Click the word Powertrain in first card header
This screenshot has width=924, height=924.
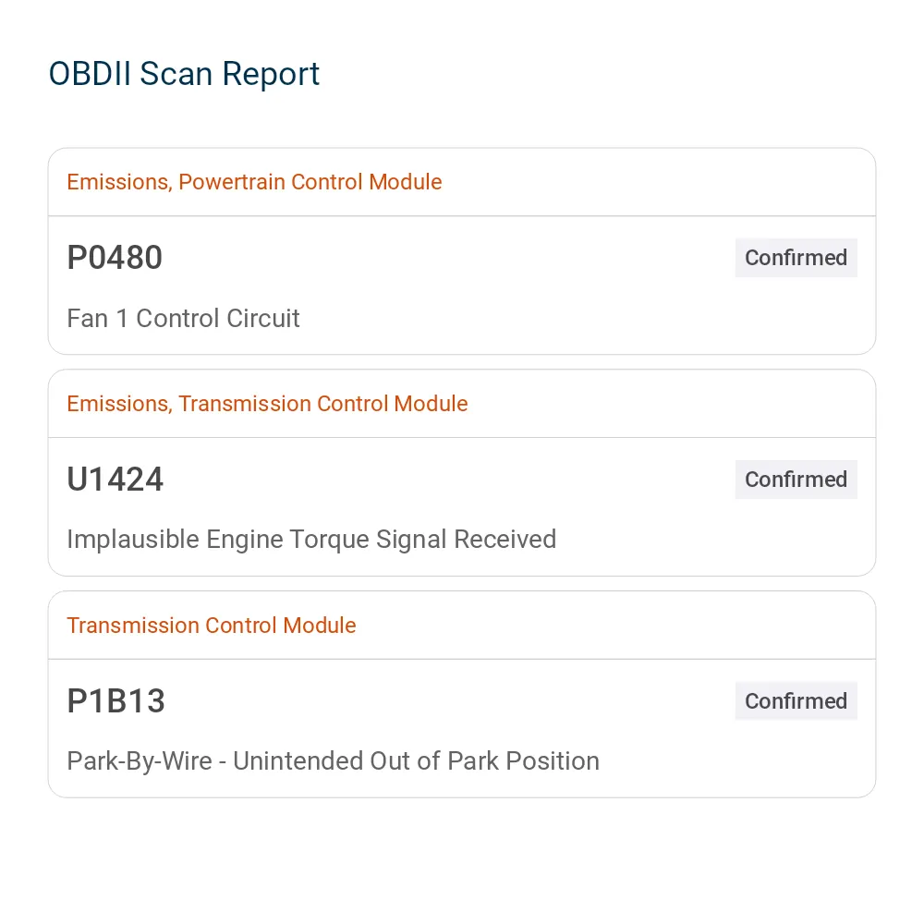[x=232, y=182]
